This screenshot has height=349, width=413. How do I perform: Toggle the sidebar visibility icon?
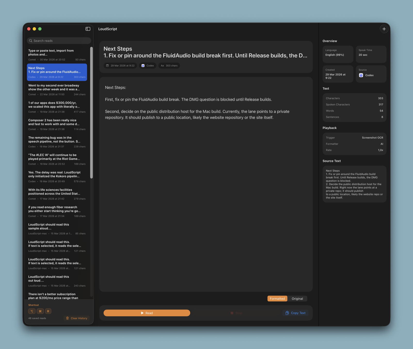(x=88, y=29)
